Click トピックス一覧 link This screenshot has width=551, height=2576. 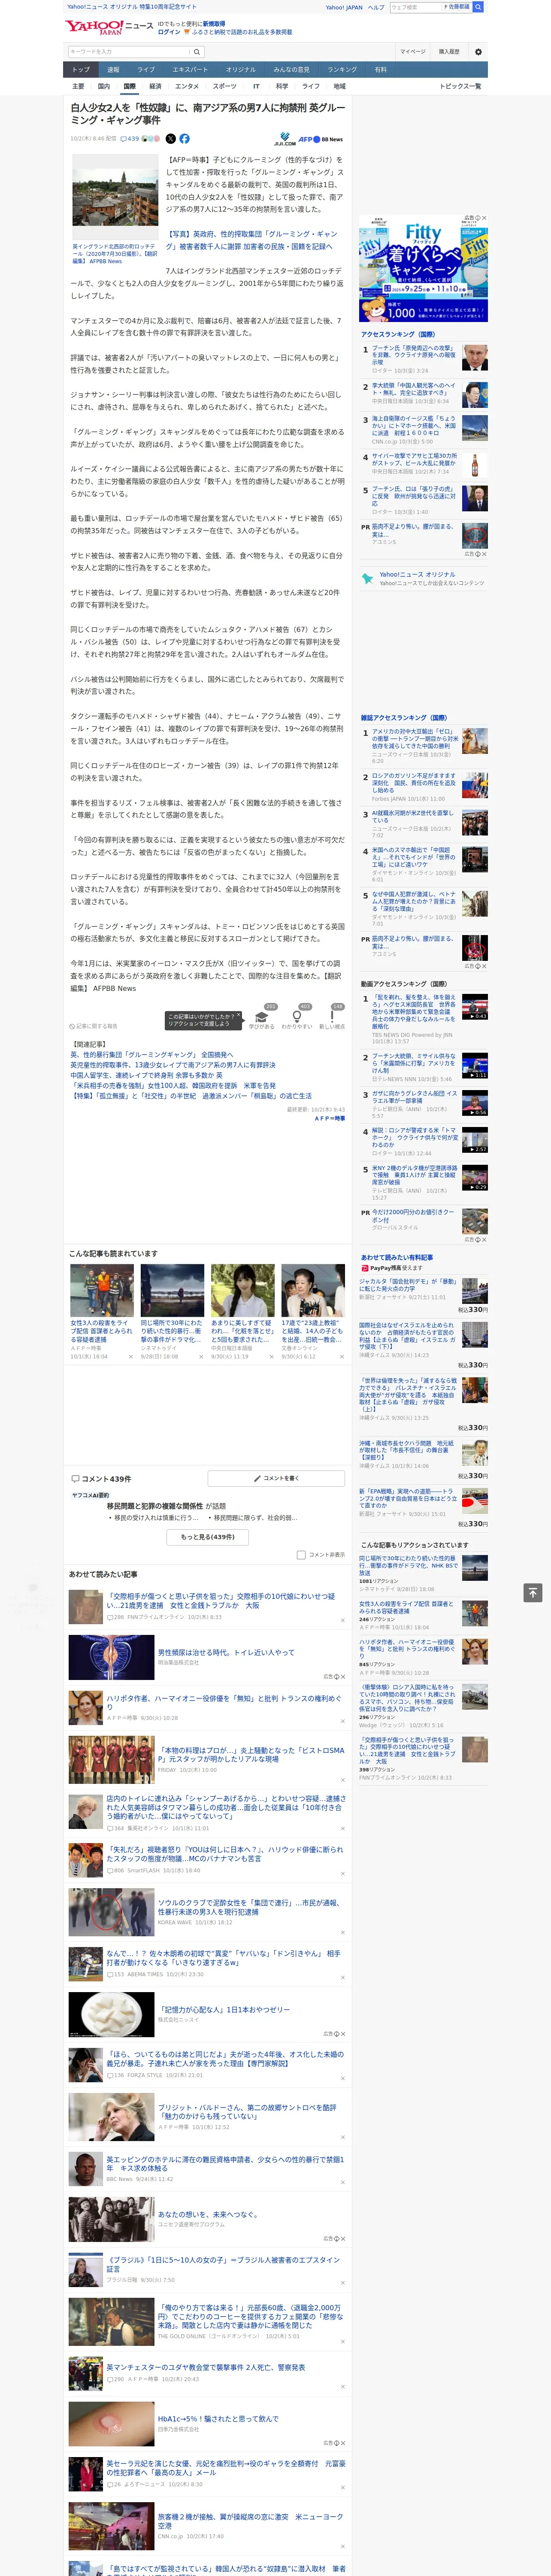(460, 86)
